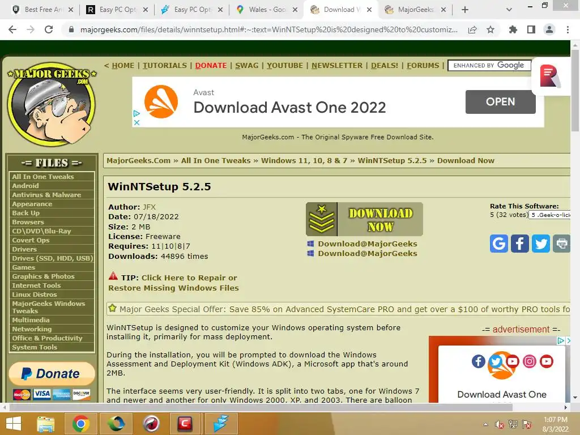580x435 pixels.
Task: Open the Rate This Software dropdown
Action: pos(549,215)
